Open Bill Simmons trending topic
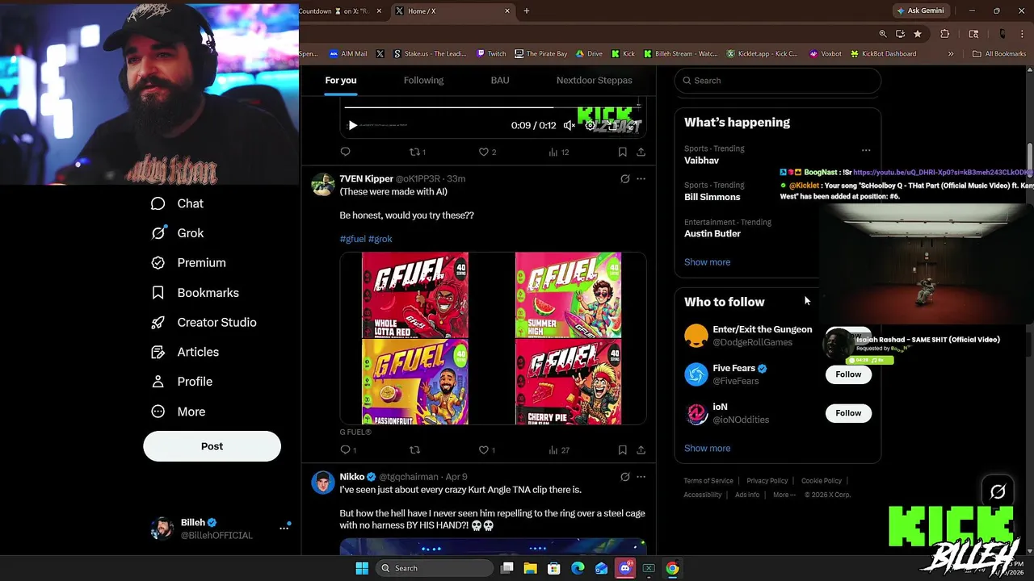1034x581 pixels. pyautogui.click(x=712, y=197)
